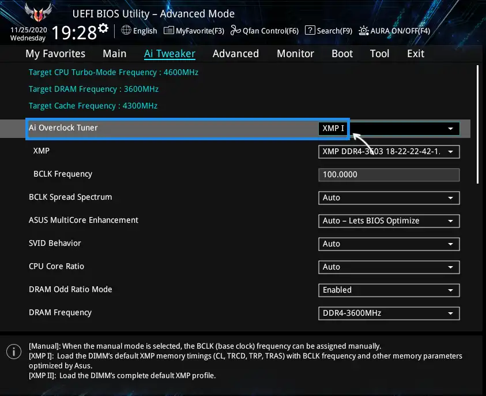Open Search(F9) question mark icon

click(310, 31)
